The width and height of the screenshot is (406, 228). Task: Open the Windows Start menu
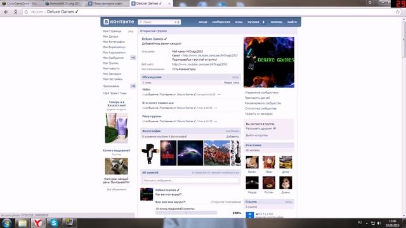(7, 223)
